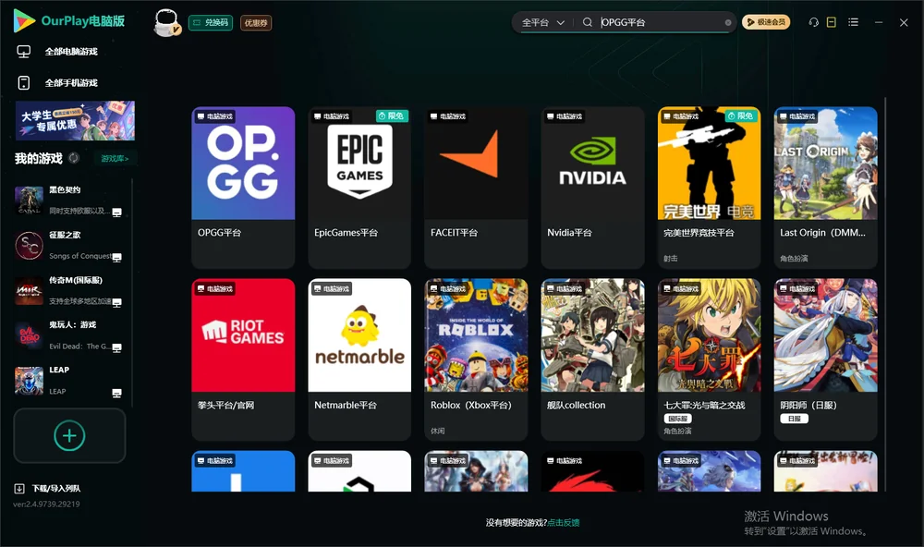
Task: Select the Roblox (Xbox平台) card
Action: (476, 359)
